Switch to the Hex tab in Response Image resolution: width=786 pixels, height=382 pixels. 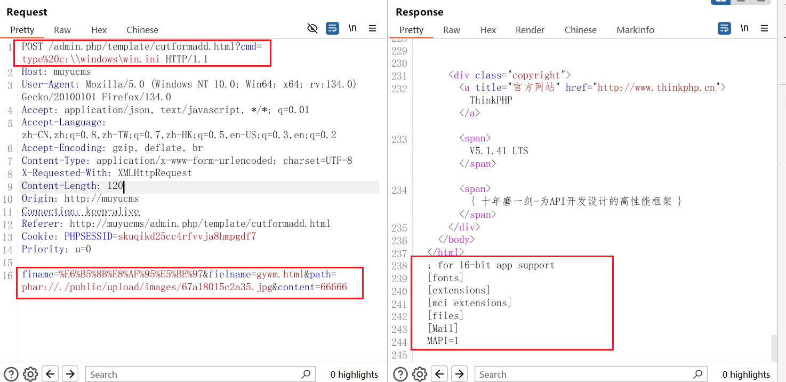pyautogui.click(x=488, y=30)
